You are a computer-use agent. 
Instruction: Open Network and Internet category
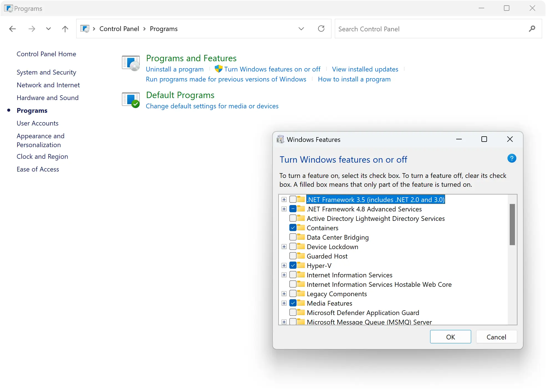point(48,85)
